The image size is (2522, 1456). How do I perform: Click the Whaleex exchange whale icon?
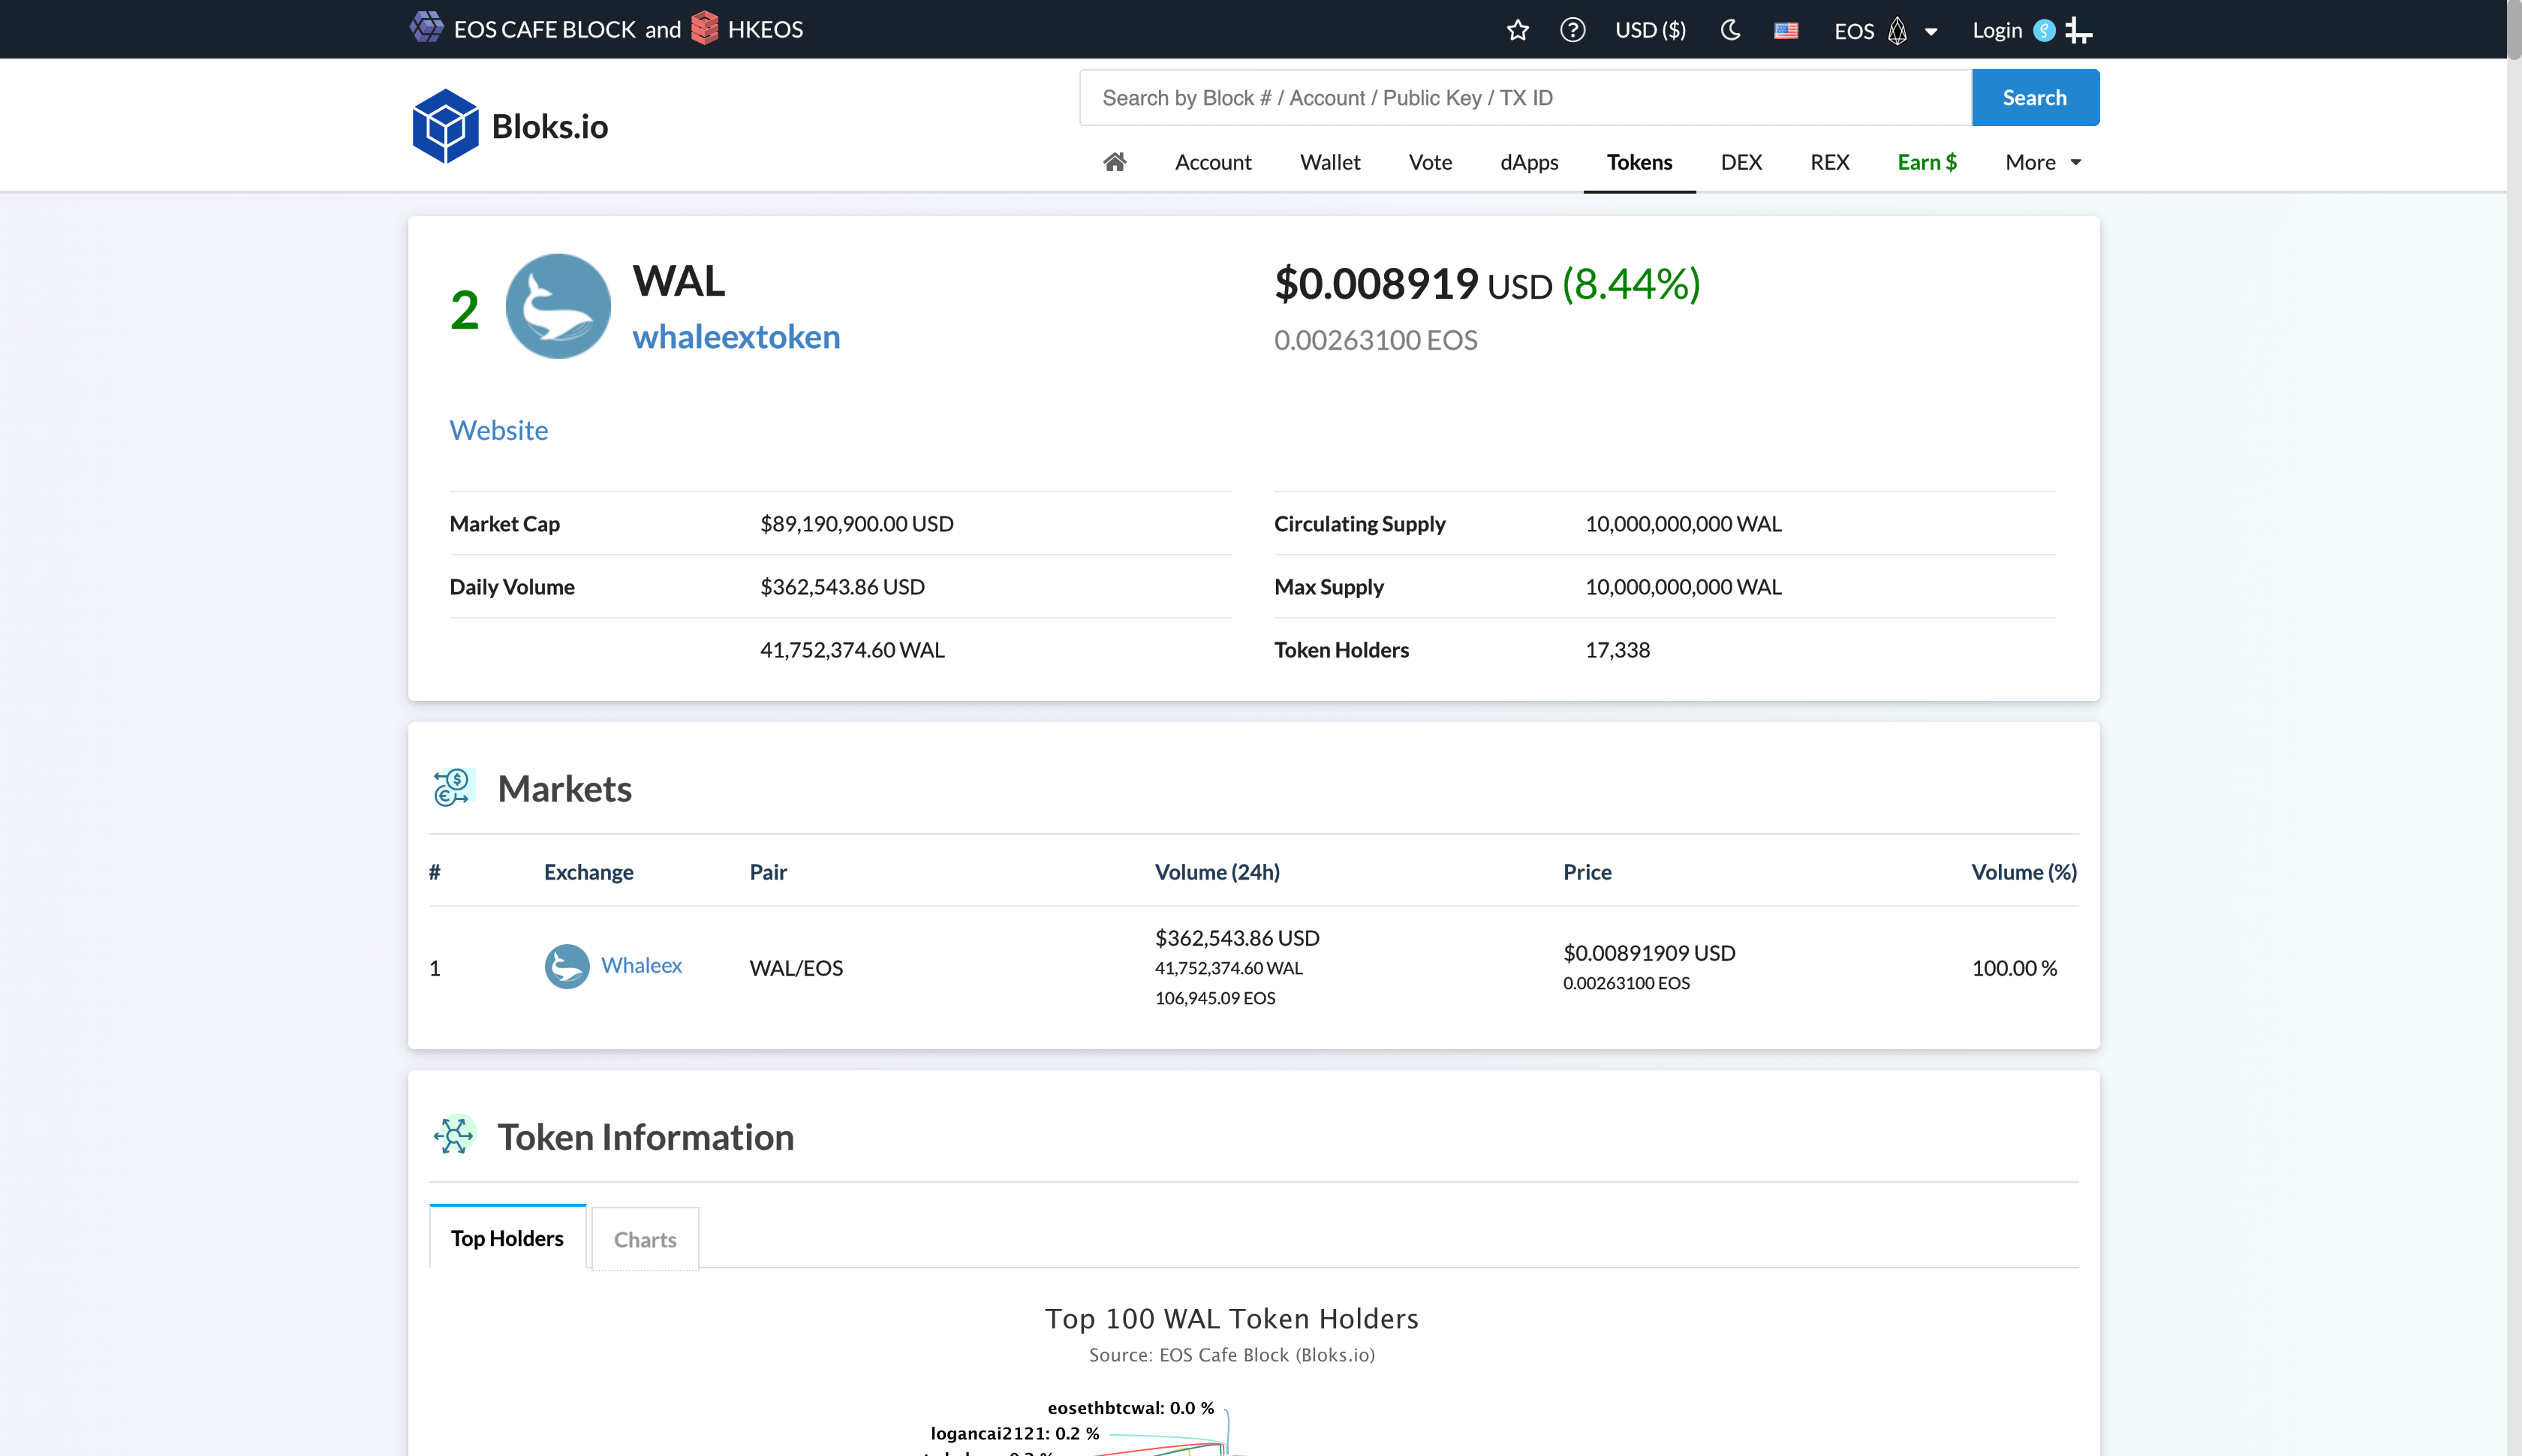(x=567, y=966)
